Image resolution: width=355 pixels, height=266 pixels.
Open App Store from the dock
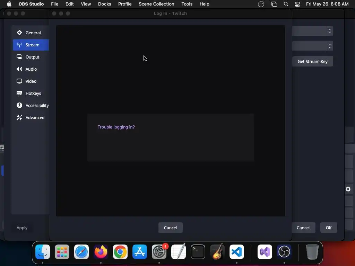(x=140, y=252)
